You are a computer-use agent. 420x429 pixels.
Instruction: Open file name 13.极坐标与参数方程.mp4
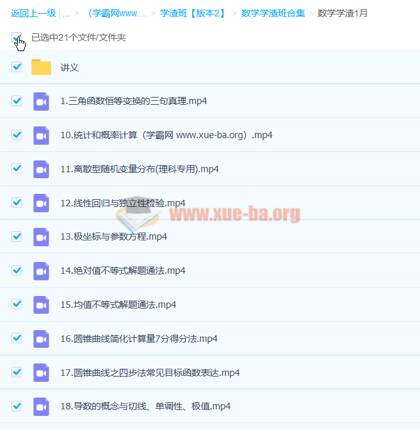click(113, 236)
